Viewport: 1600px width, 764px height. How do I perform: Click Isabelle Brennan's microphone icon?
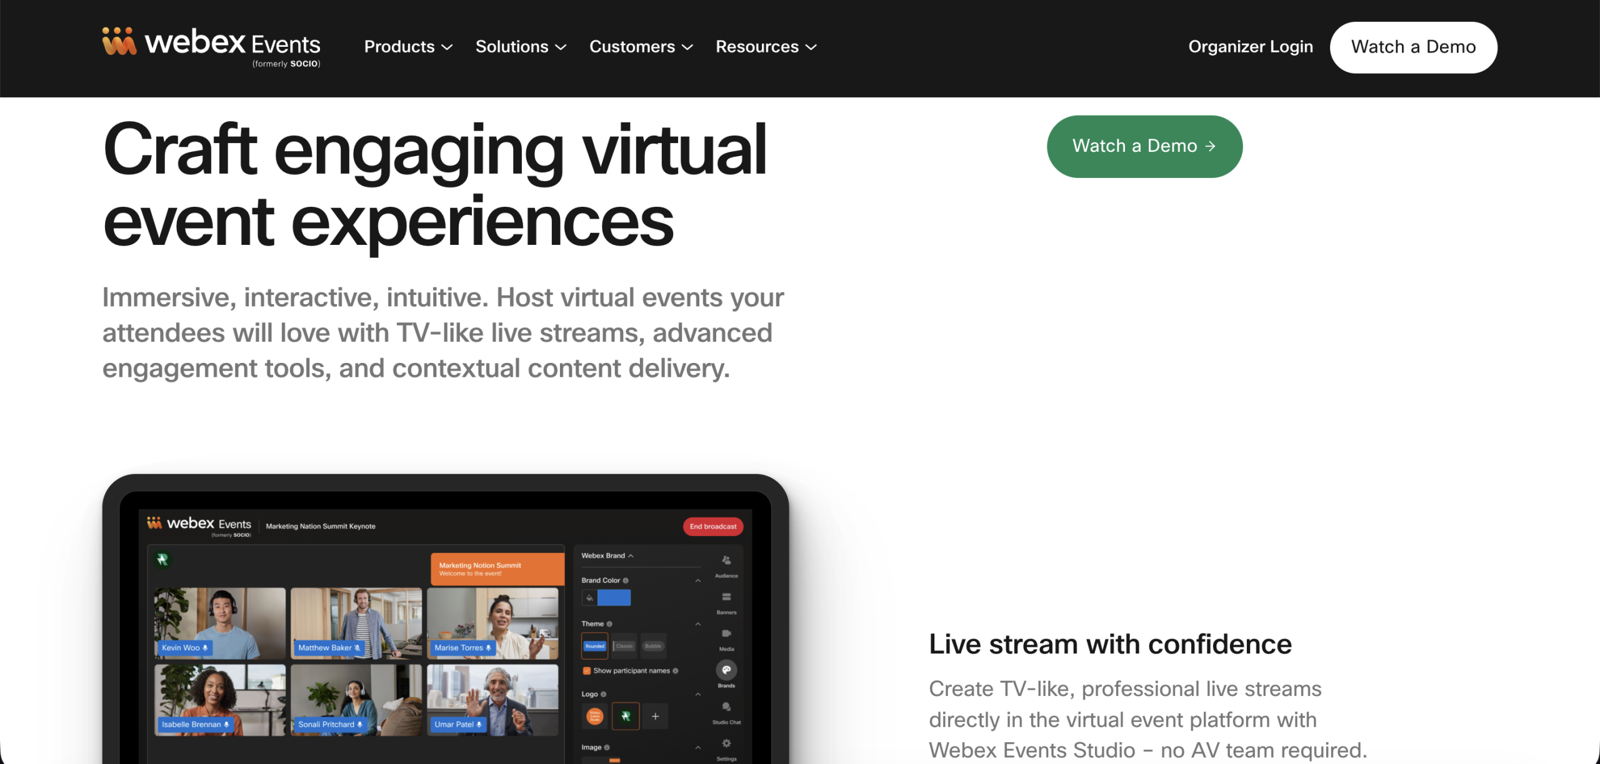point(226,725)
